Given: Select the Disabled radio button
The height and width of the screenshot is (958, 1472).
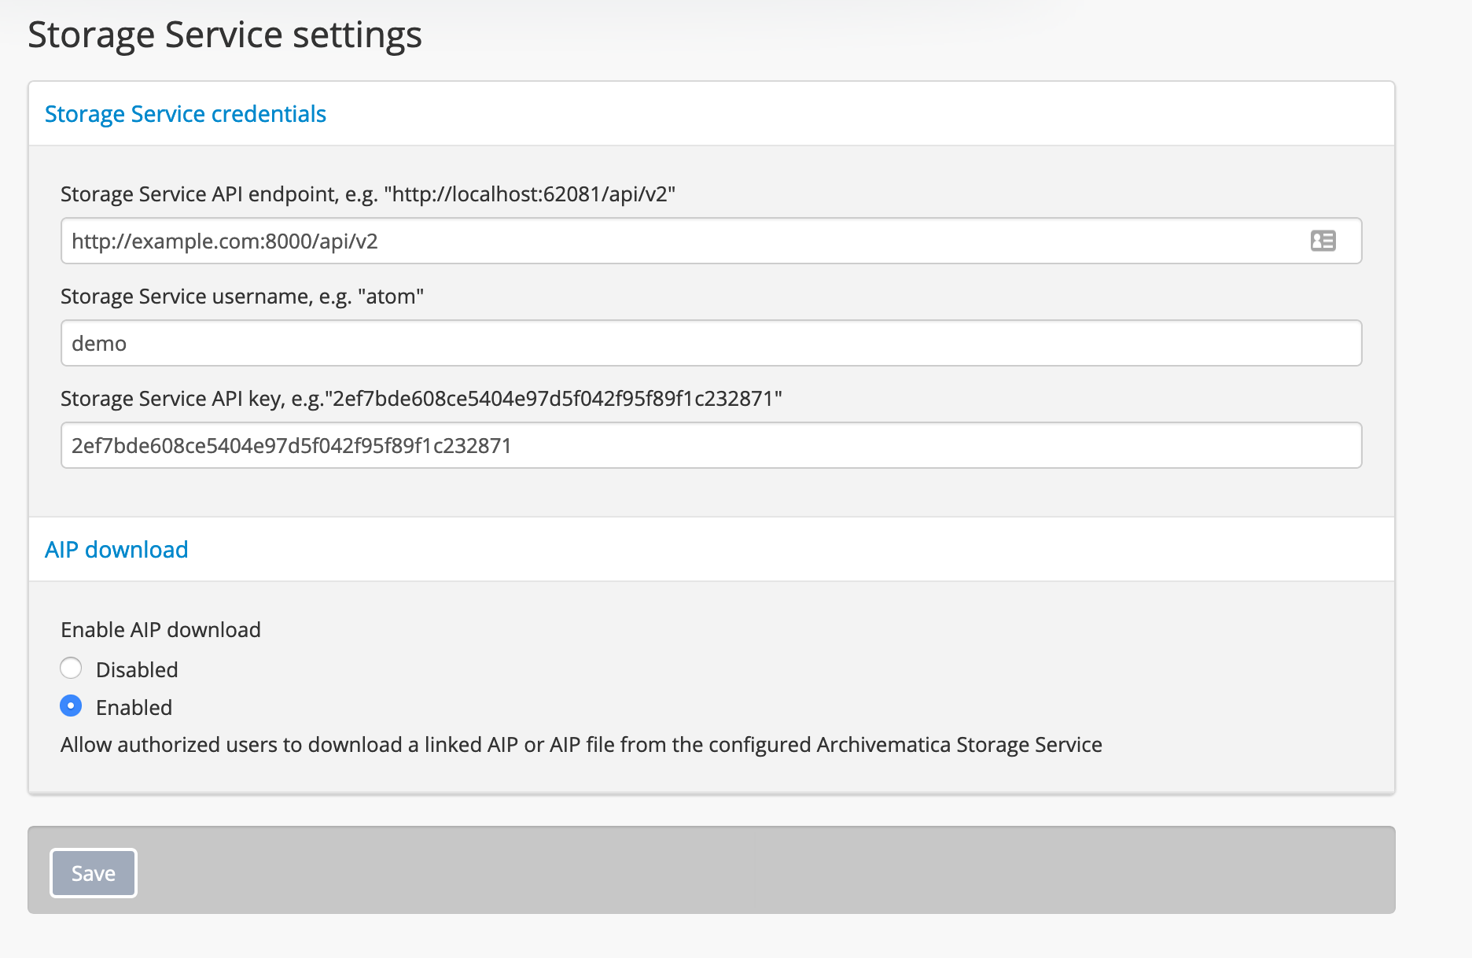Looking at the screenshot, I should pyautogui.click(x=71, y=669).
